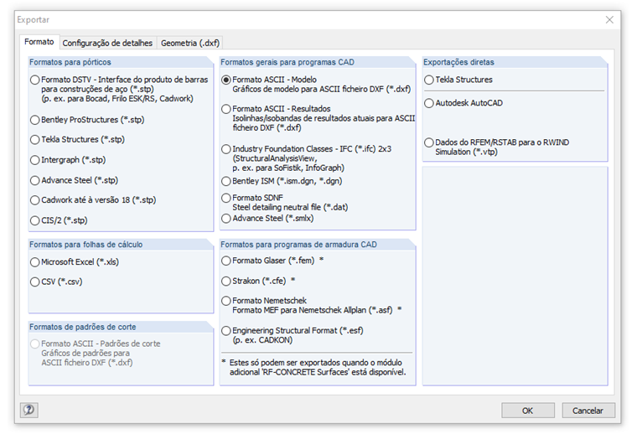Select Advance Steel (*.stp) option
This screenshot has height=434, width=637.
coord(35,180)
